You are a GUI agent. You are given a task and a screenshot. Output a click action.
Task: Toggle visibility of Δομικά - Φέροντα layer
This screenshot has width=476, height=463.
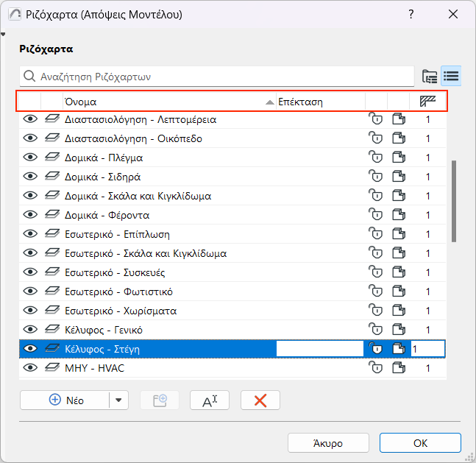click(x=30, y=215)
